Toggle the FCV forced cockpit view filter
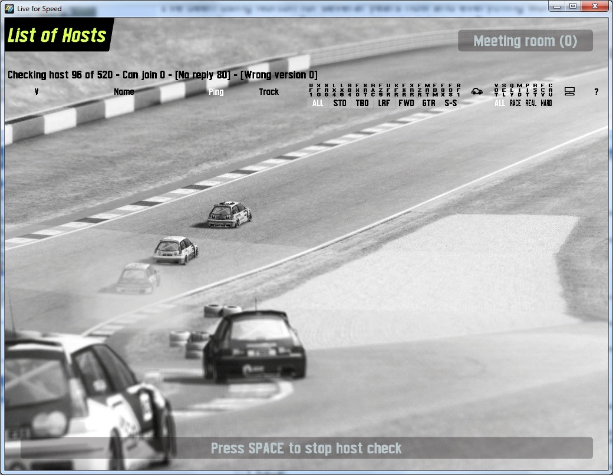Viewport: 613px width, 475px height. (x=543, y=90)
